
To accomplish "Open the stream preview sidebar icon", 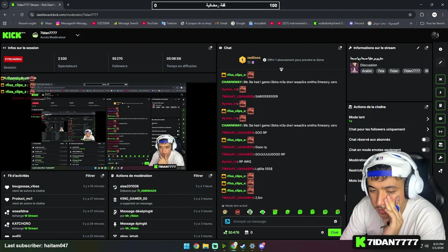I will [441, 79].
